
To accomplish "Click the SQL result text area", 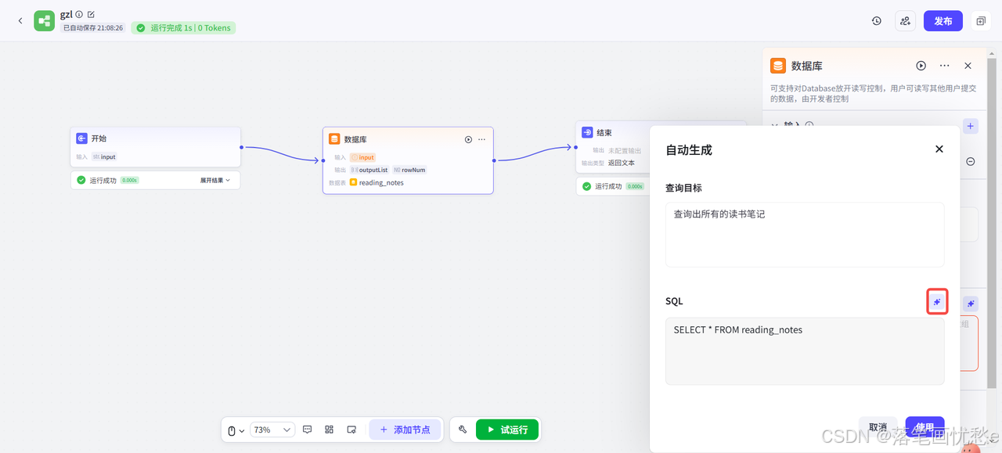I will point(805,351).
